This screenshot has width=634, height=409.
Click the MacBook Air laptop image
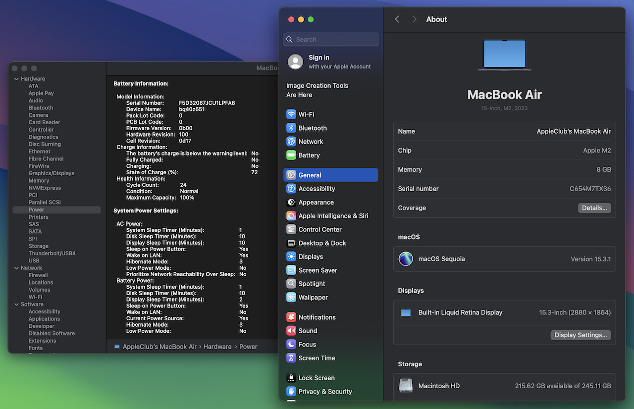pyautogui.click(x=504, y=55)
